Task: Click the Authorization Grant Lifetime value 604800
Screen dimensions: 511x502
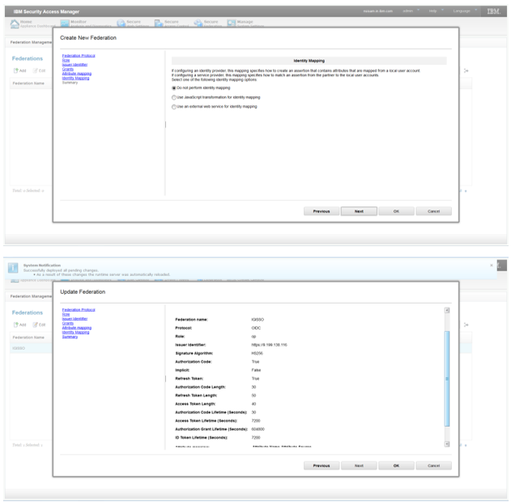Action: (x=258, y=429)
